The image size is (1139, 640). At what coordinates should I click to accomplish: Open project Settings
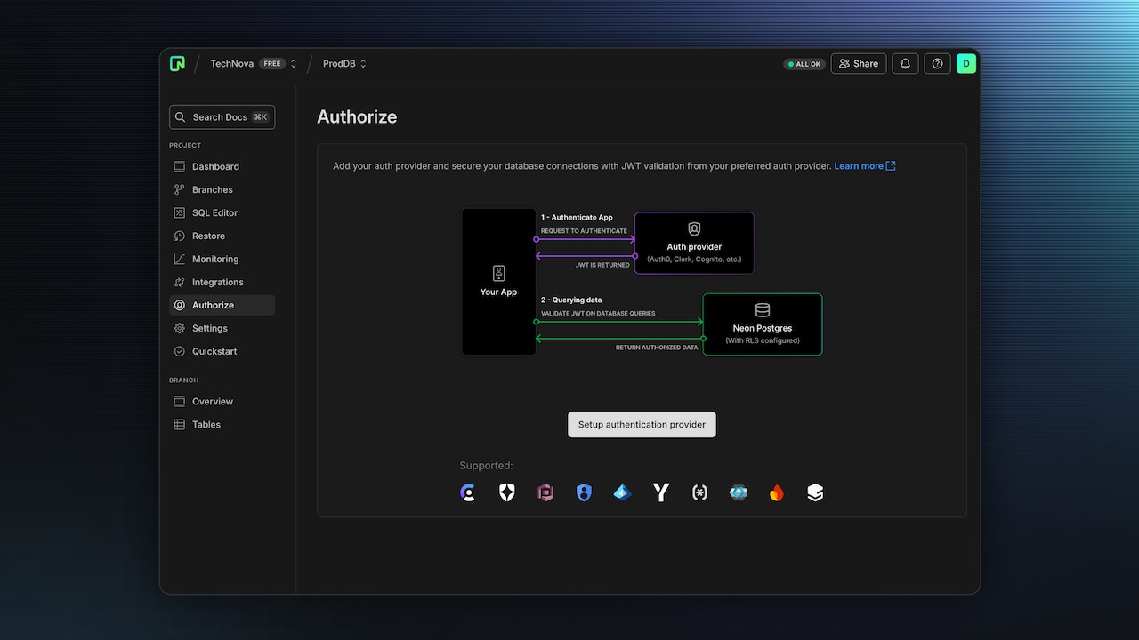click(222, 328)
